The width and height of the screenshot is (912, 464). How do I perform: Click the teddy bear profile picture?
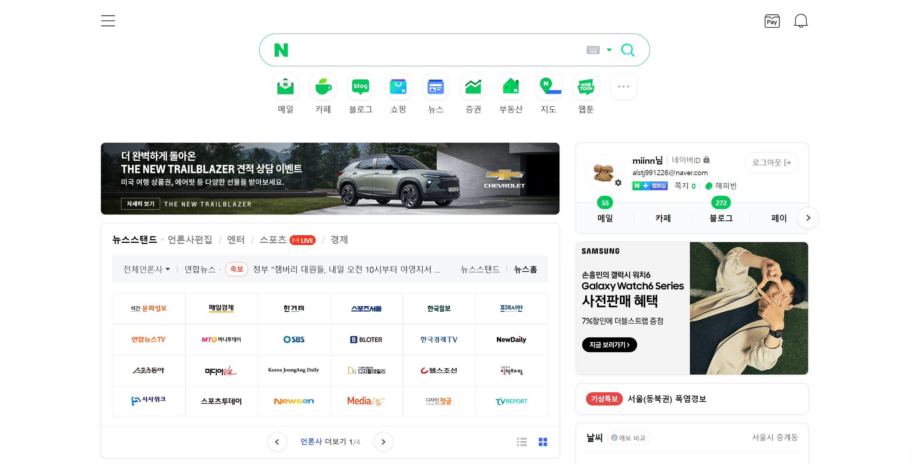pos(603,172)
